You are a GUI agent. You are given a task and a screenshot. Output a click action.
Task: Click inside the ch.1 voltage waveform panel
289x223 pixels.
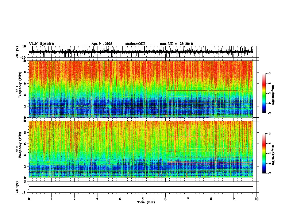143,52
